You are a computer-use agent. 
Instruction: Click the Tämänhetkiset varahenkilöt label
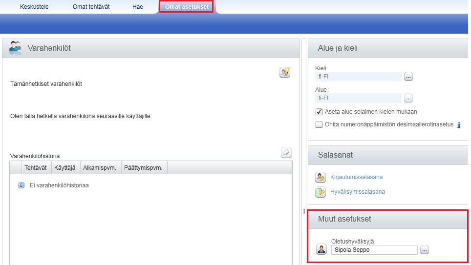point(46,84)
